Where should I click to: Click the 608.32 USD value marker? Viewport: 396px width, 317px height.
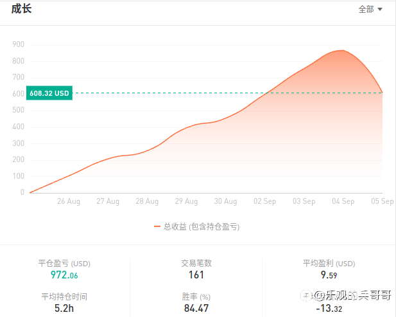pyautogui.click(x=49, y=93)
